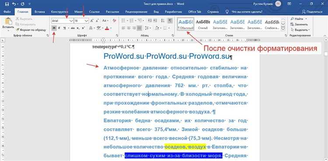Click the borders icon in the Абзац group
This screenshot has width=328, height=161.
point(164,28)
